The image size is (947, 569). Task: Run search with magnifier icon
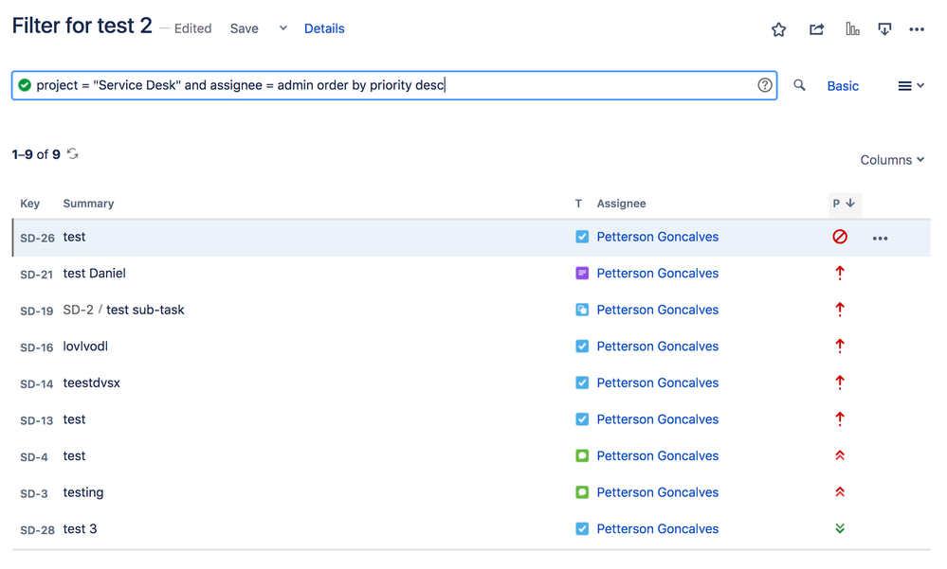(x=799, y=85)
